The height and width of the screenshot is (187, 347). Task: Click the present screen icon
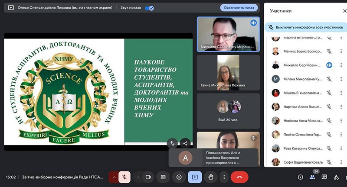[x=195, y=177]
